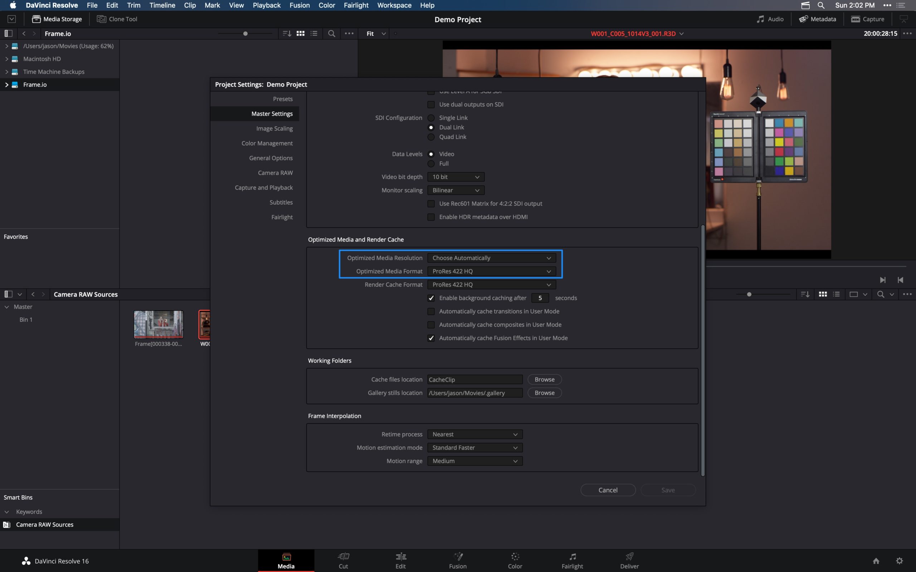
Task: Select the Clone Tool
Action: 117,19
